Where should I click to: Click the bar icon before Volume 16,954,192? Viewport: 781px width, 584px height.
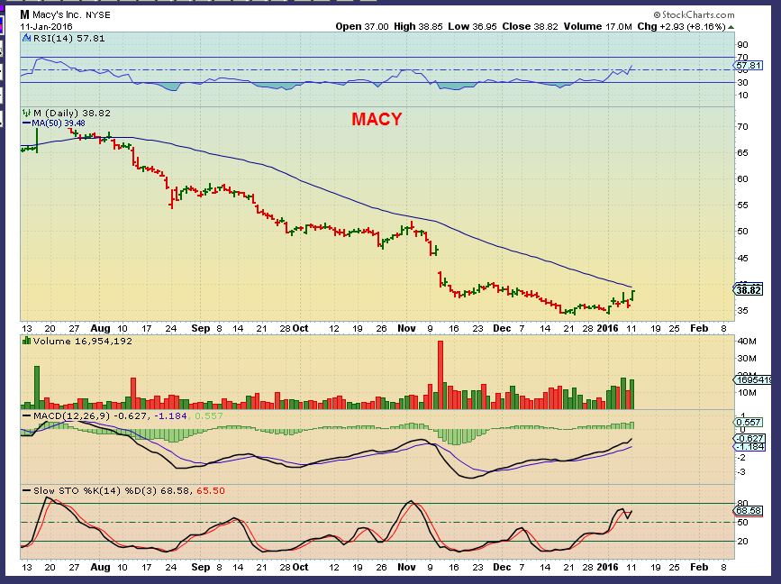(x=26, y=341)
